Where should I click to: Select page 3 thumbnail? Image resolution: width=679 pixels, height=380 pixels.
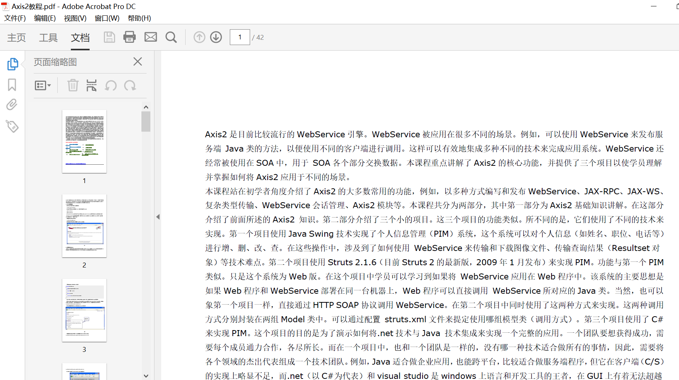click(x=84, y=310)
